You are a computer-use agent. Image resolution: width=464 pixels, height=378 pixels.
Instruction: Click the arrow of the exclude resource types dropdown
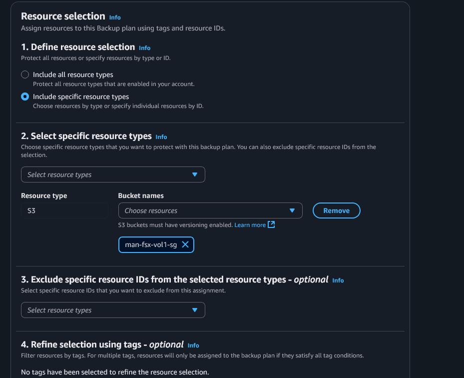pyautogui.click(x=195, y=310)
